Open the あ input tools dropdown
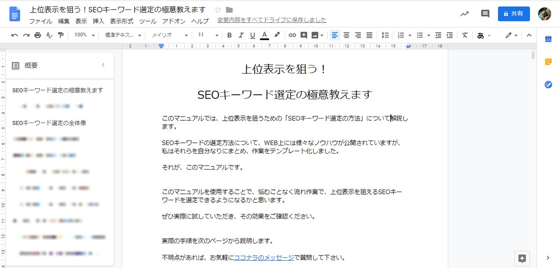 click(484, 35)
